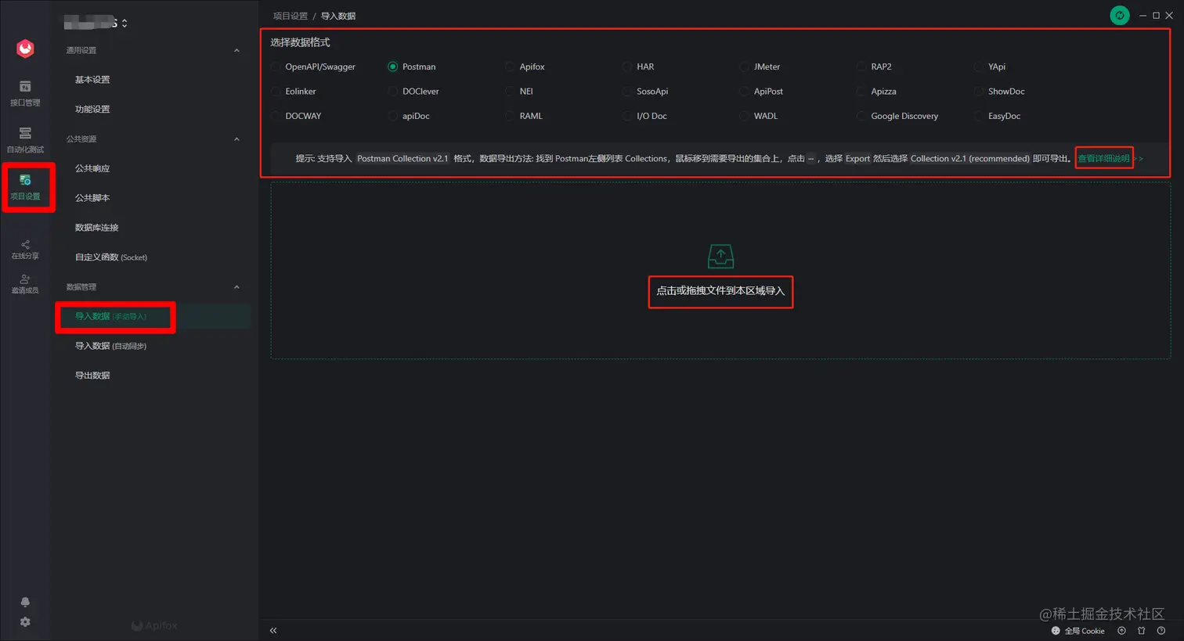Collapse 数据管理 group chevron

pyautogui.click(x=236, y=287)
